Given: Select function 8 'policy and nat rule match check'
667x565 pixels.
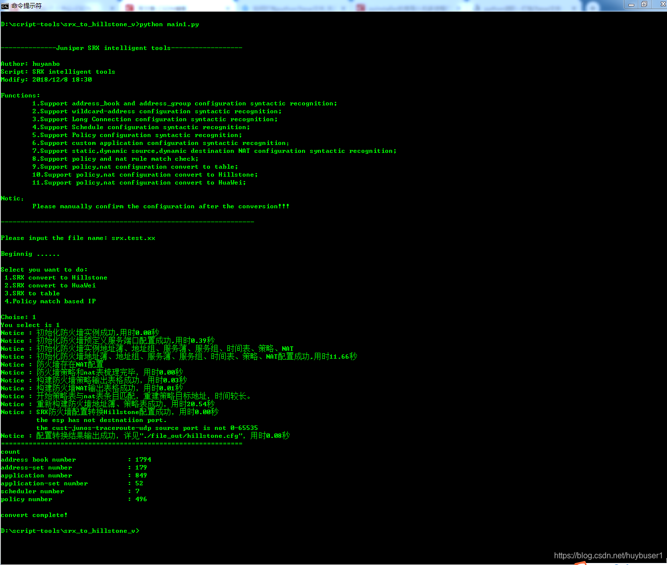Looking at the screenshot, I should (115, 159).
